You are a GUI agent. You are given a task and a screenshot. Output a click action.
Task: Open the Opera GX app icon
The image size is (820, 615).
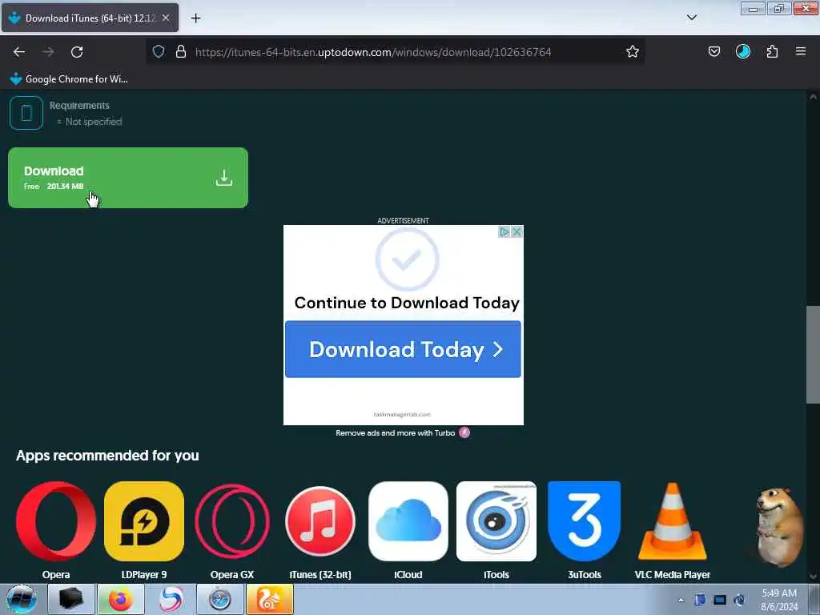pos(232,521)
